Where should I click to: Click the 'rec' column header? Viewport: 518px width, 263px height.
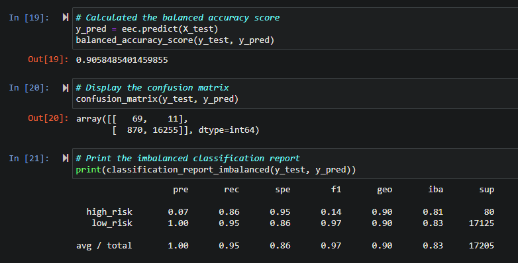(232, 190)
